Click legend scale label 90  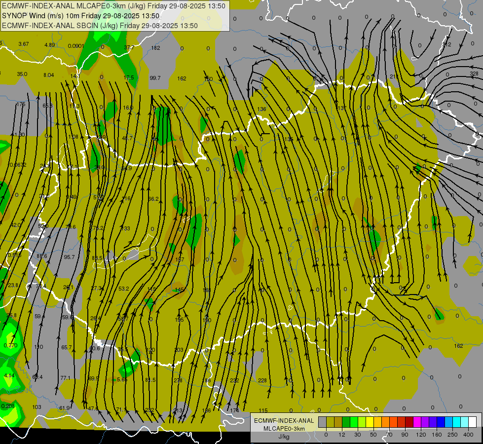pos(405,435)
